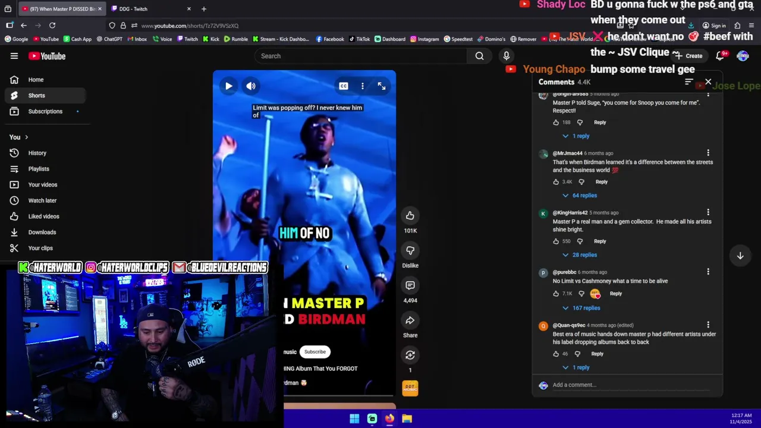Open options menu for @purebbc's comment
Screen dimensions: 761x428
point(708,272)
